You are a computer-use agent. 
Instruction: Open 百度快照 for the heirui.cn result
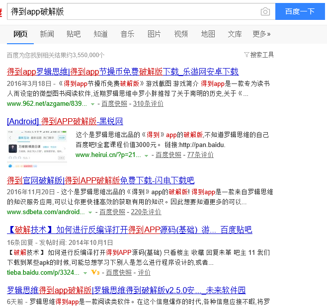pos(168,155)
